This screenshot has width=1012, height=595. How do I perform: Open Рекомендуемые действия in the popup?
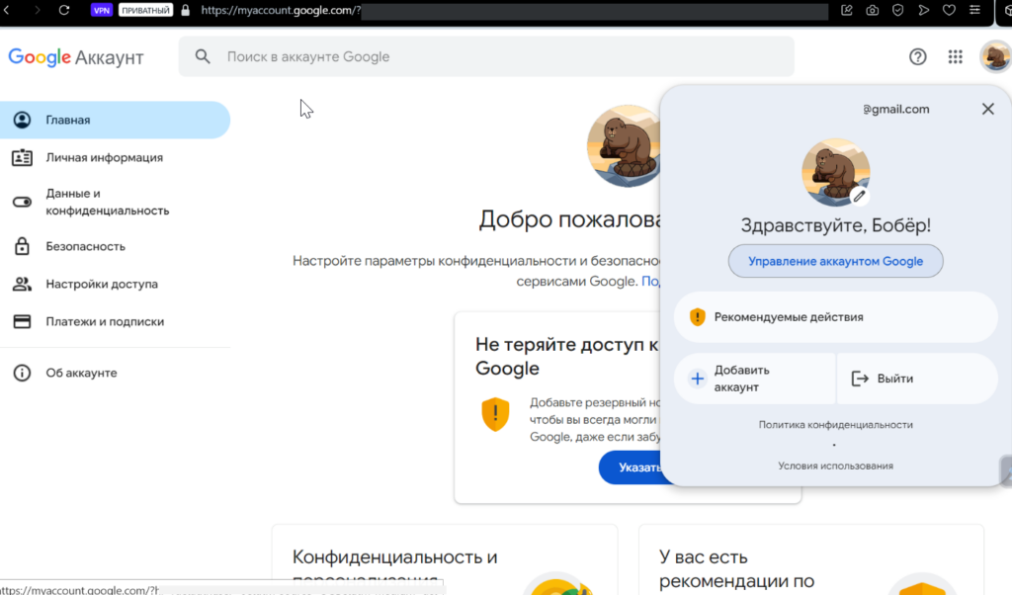click(x=835, y=317)
